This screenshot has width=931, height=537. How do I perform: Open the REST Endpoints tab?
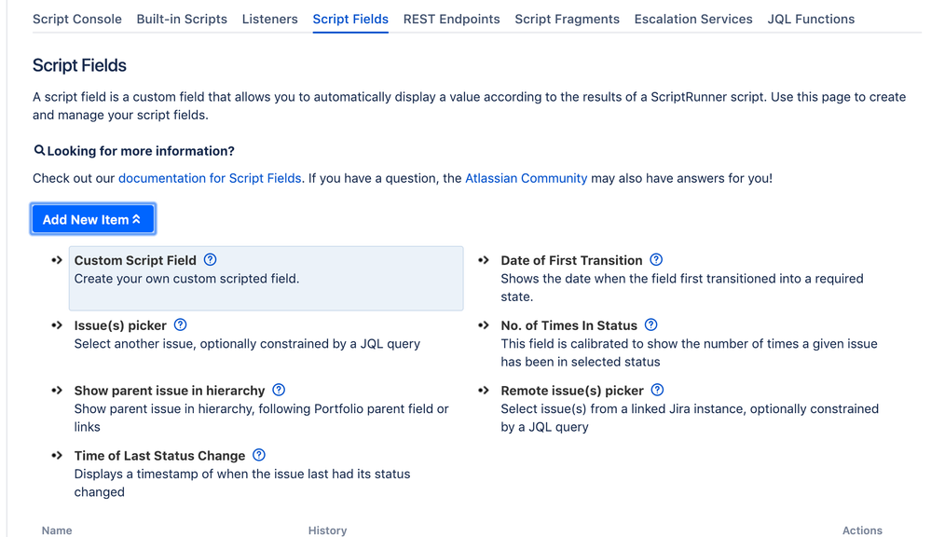point(451,19)
